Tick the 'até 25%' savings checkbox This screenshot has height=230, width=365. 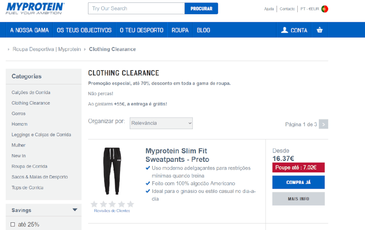[x=13, y=224]
